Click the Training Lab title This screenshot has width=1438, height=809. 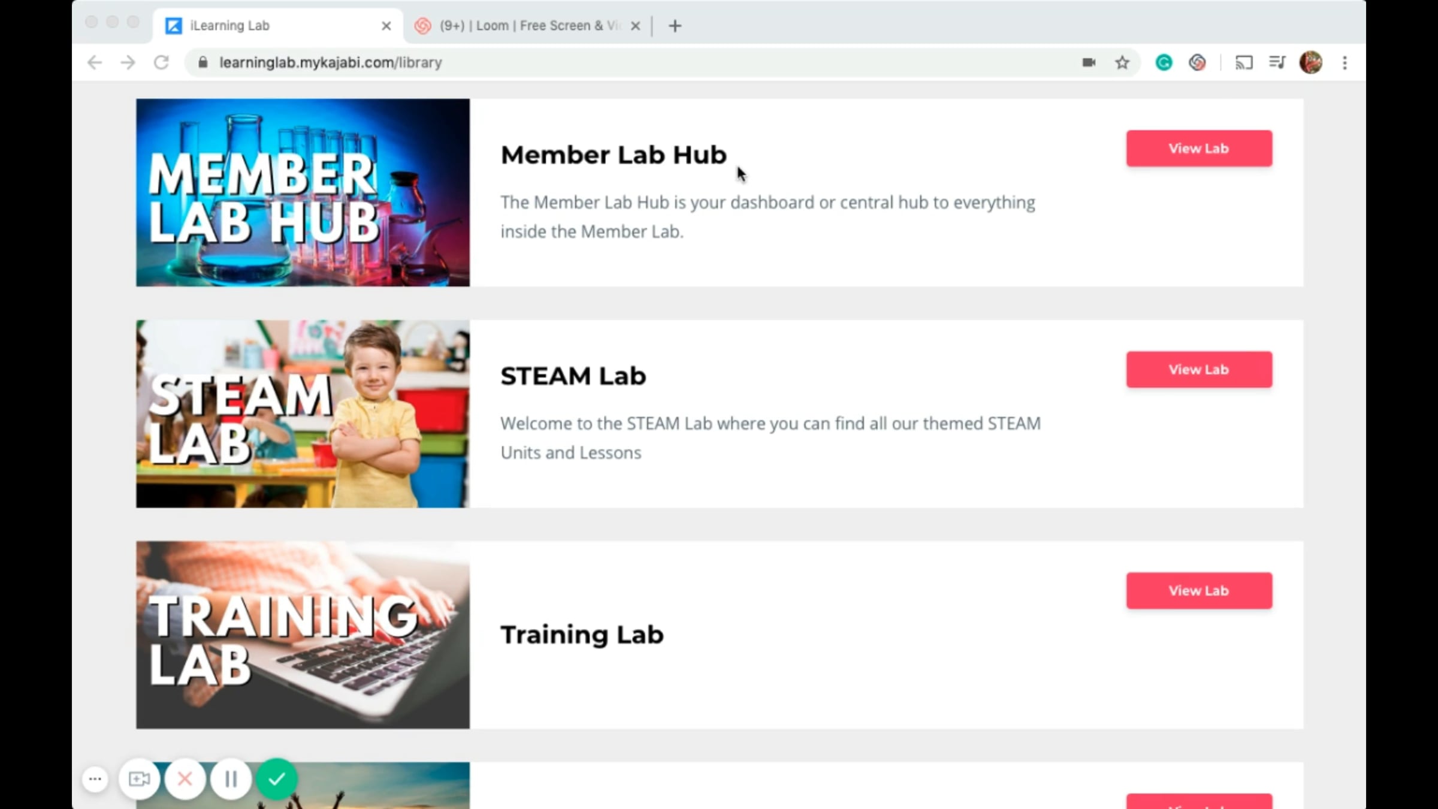click(582, 635)
